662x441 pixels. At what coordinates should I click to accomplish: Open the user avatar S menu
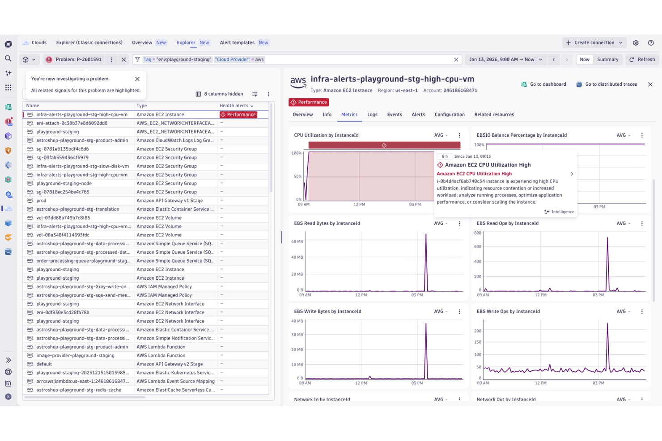8,396
